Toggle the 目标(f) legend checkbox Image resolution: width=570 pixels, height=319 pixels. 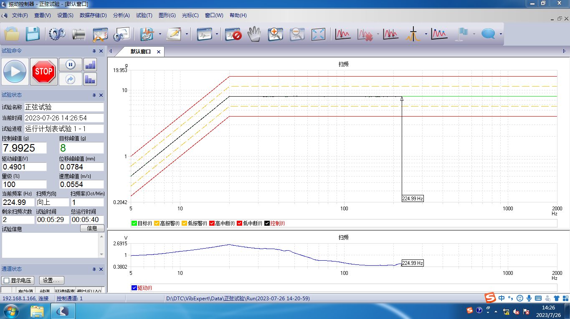pos(134,223)
